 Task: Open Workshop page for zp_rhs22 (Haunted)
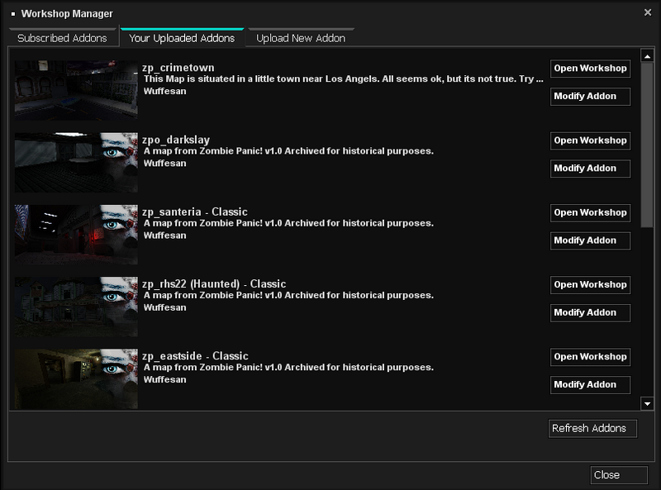[x=590, y=284]
